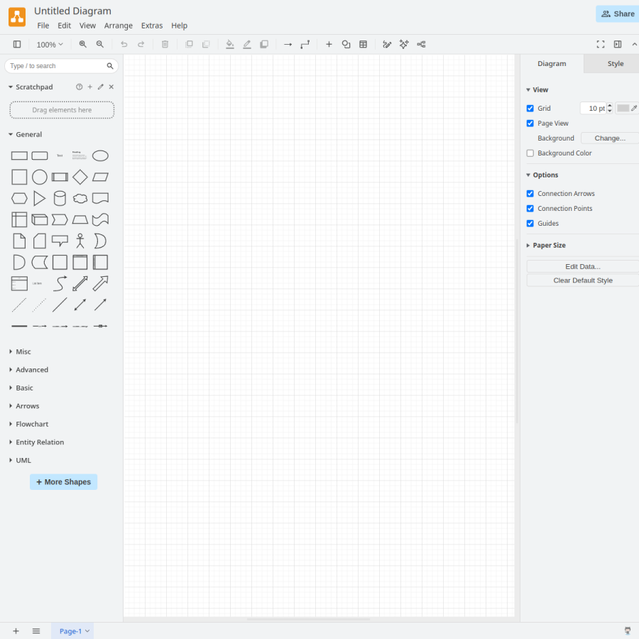Switch to the Diagram tab

[552, 64]
